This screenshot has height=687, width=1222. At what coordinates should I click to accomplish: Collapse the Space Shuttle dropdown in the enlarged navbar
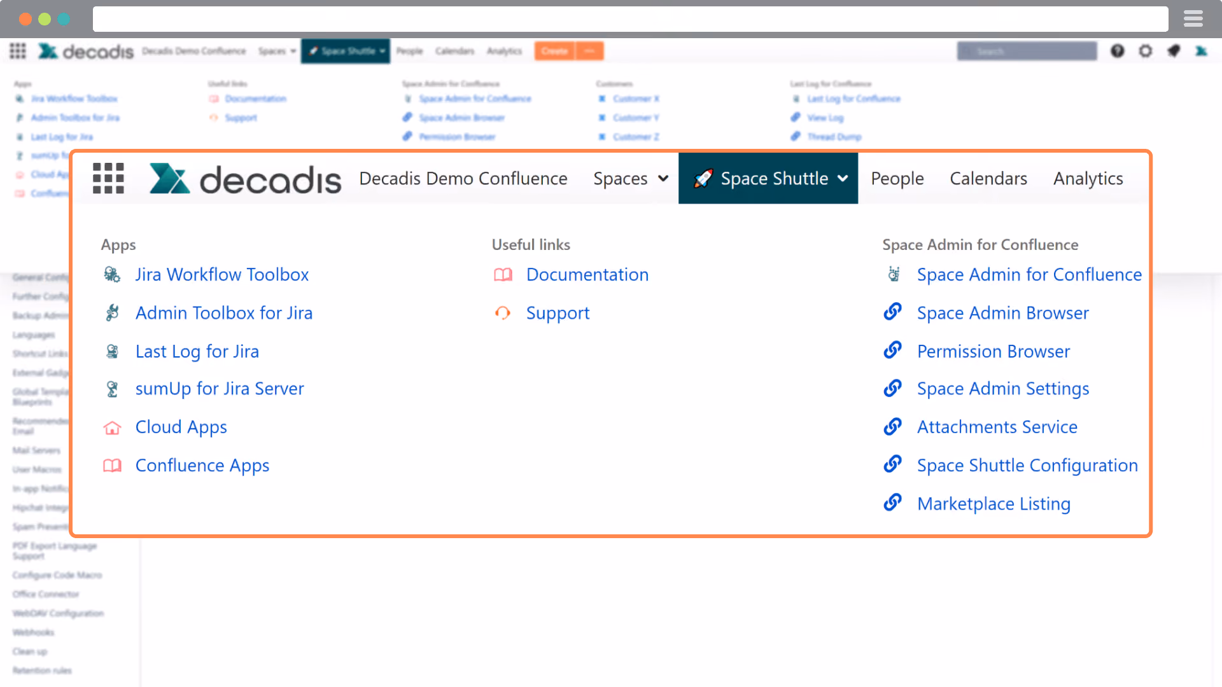768,178
